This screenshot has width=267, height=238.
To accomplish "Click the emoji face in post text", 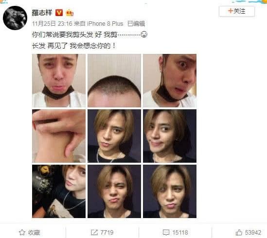I will tap(144, 34).
